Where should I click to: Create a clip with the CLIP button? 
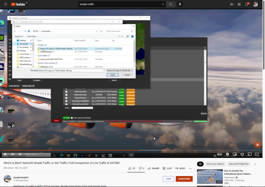pos(167,168)
